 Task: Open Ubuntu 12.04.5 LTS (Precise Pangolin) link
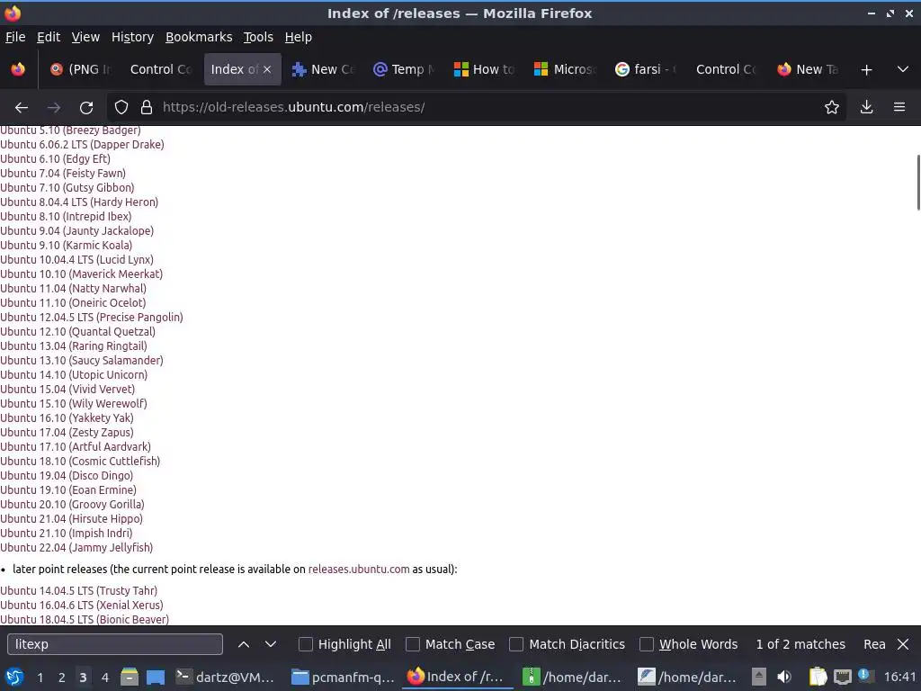coord(92,318)
